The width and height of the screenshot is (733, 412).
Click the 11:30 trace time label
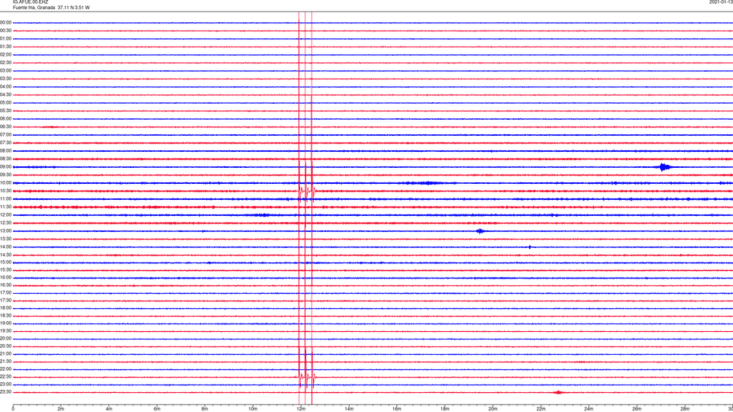pyautogui.click(x=5, y=207)
